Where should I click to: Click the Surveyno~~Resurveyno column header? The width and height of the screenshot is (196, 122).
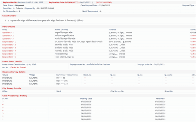(67, 75)
